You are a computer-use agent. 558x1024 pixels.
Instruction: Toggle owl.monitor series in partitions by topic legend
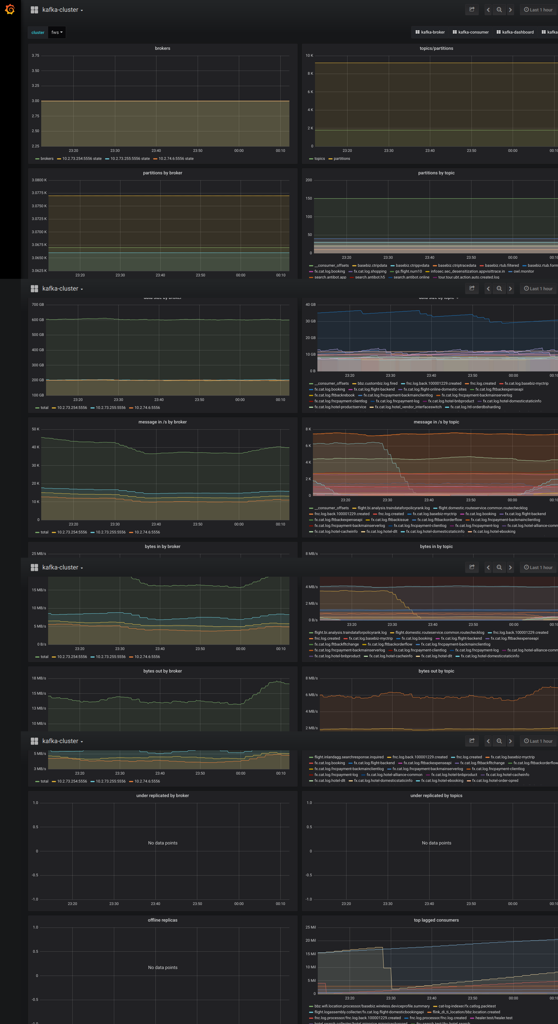[x=524, y=272]
